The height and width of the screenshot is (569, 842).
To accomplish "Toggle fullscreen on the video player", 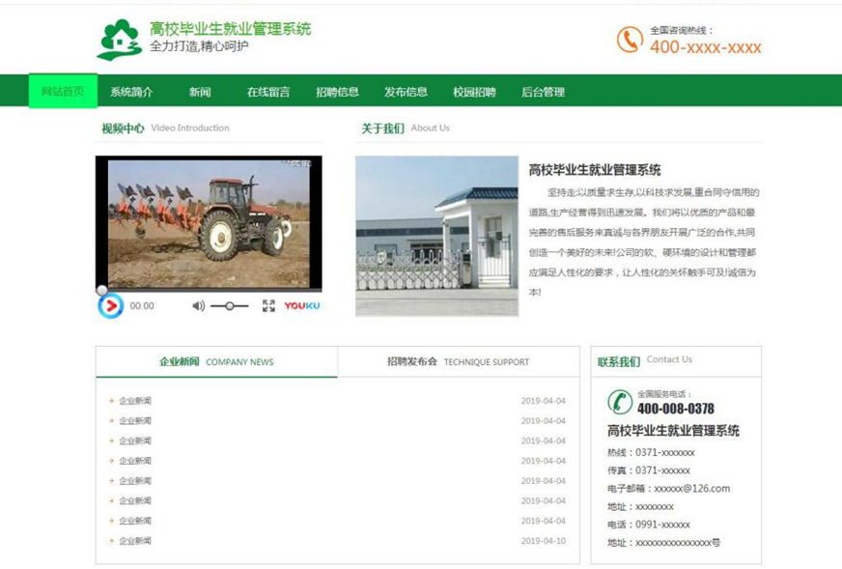I will pos(268,305).
